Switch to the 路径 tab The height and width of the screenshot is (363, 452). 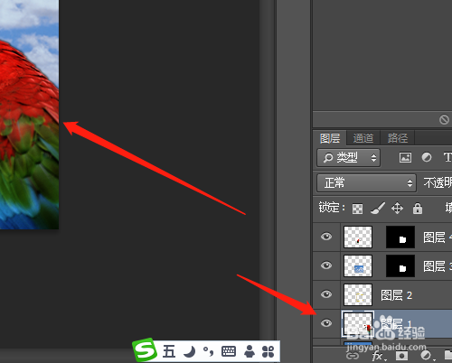click(x=398, y=138)
